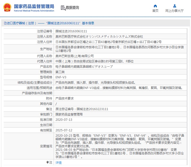Select approval date 2020-07-13
Screen dimensions: 191x167
64,120
